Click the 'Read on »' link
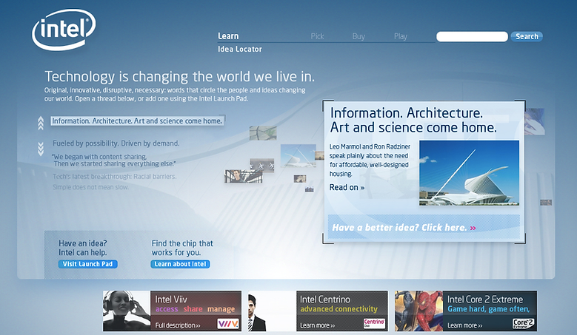Image resolution: width=577 pixels, height=335 pixels. click(347, 187)
